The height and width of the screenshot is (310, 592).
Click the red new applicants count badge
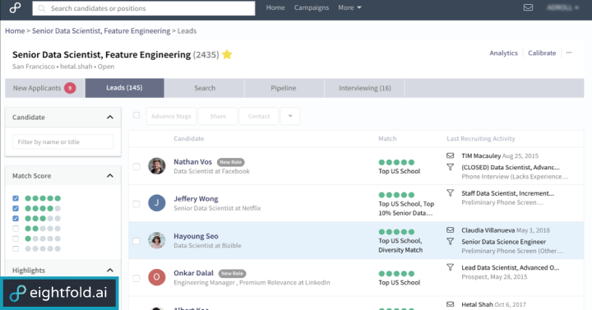pyautogui.click(x=70, y=88)
